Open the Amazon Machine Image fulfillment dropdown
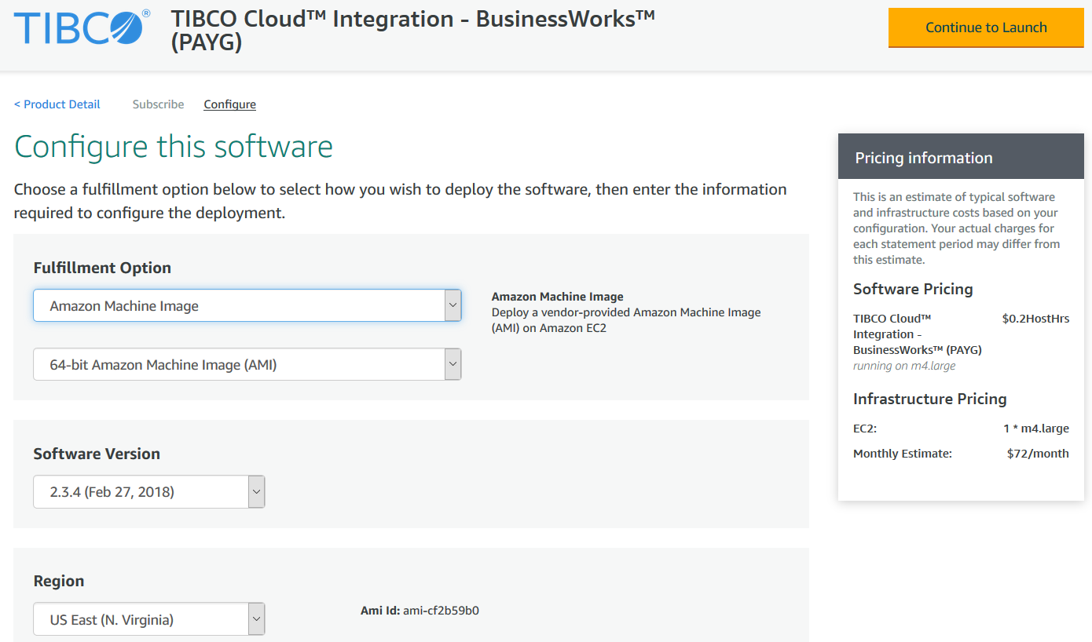Image resolution: width=1092 pixels, height=642 pixels. click(238, 305)
